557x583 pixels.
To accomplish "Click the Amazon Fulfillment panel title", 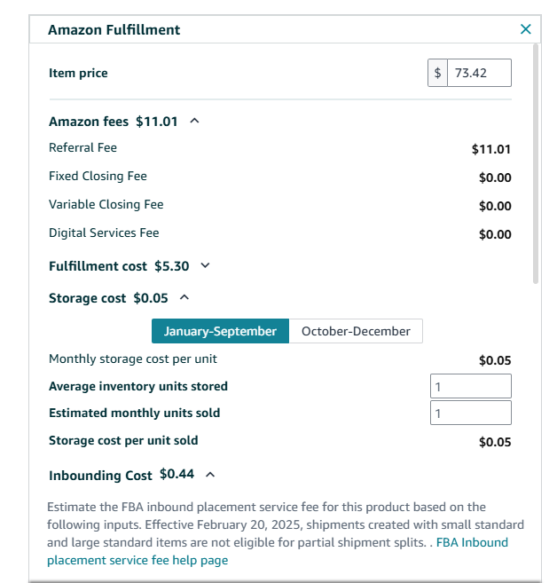I will click(x=114, y=29).
